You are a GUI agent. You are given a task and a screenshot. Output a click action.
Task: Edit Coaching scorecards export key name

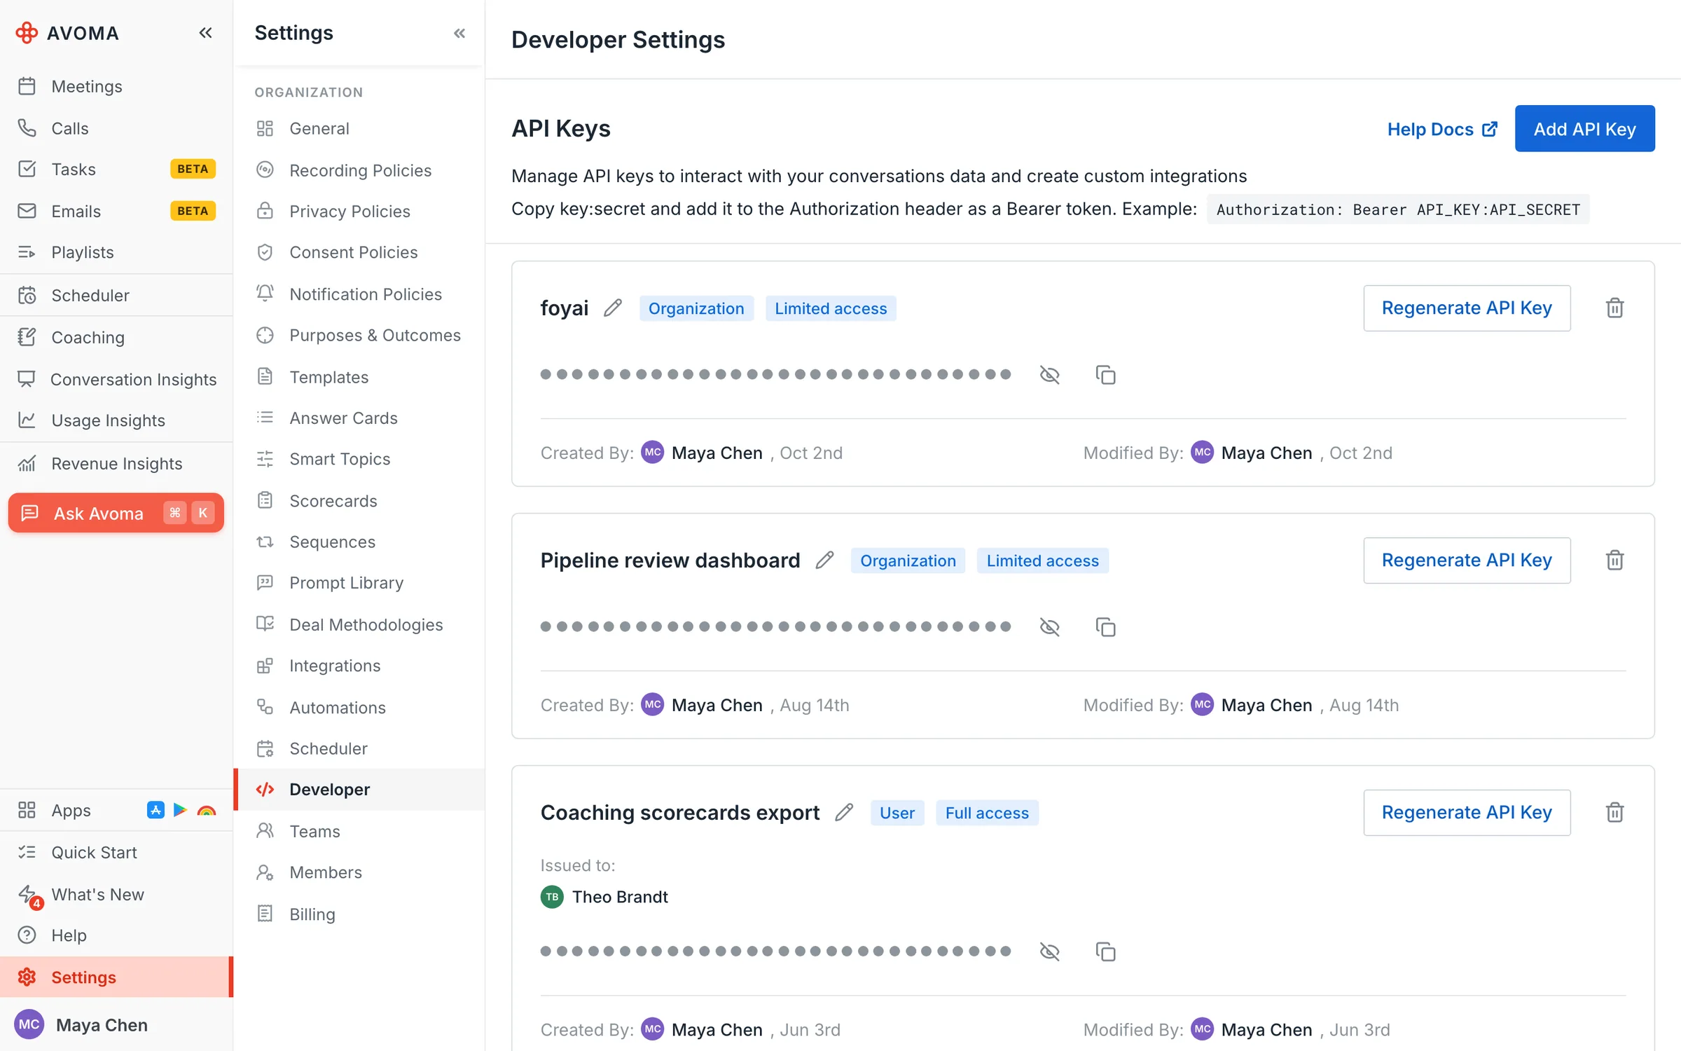point(844,812)
